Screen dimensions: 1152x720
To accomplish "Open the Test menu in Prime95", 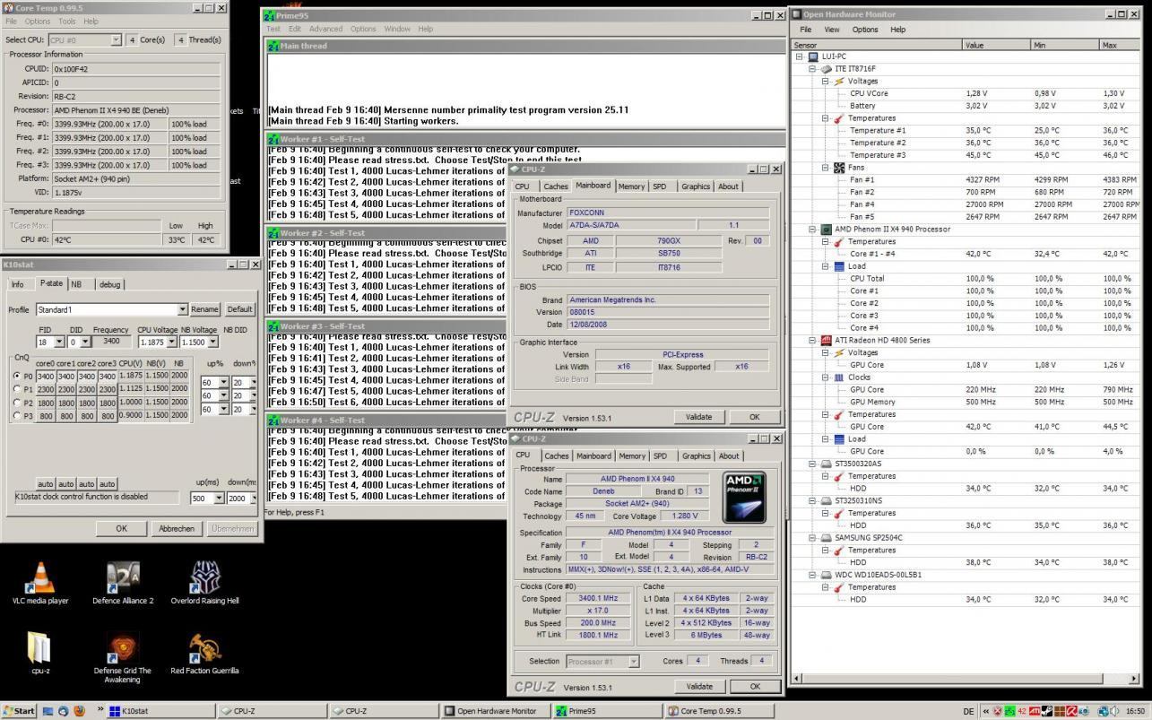I will [x=273, y=29].
